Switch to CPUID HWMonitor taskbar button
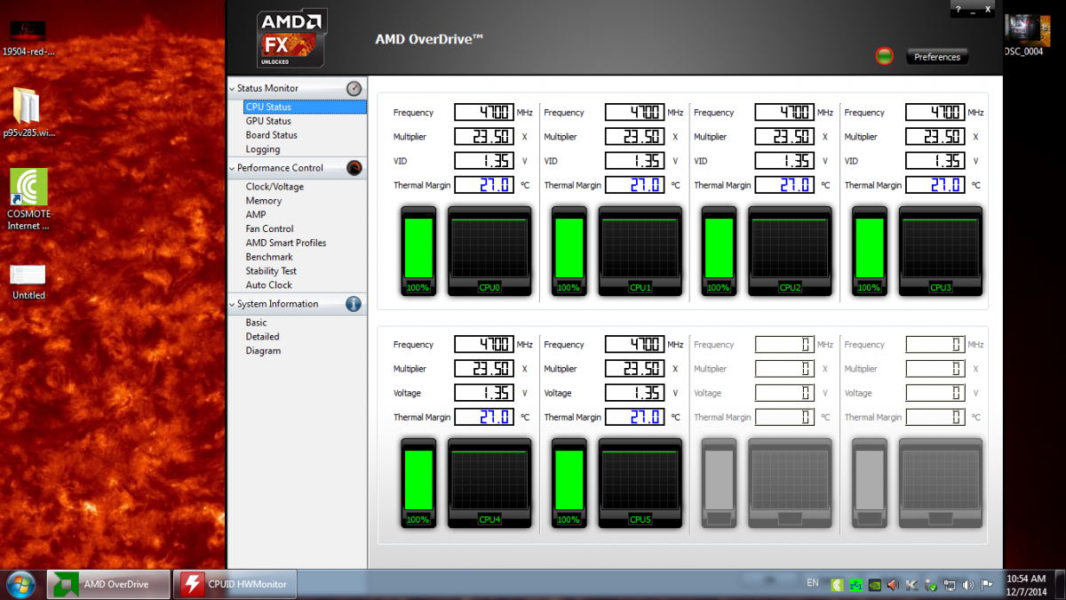This screenshot has width=1066, height=600. tap(235, 584)
